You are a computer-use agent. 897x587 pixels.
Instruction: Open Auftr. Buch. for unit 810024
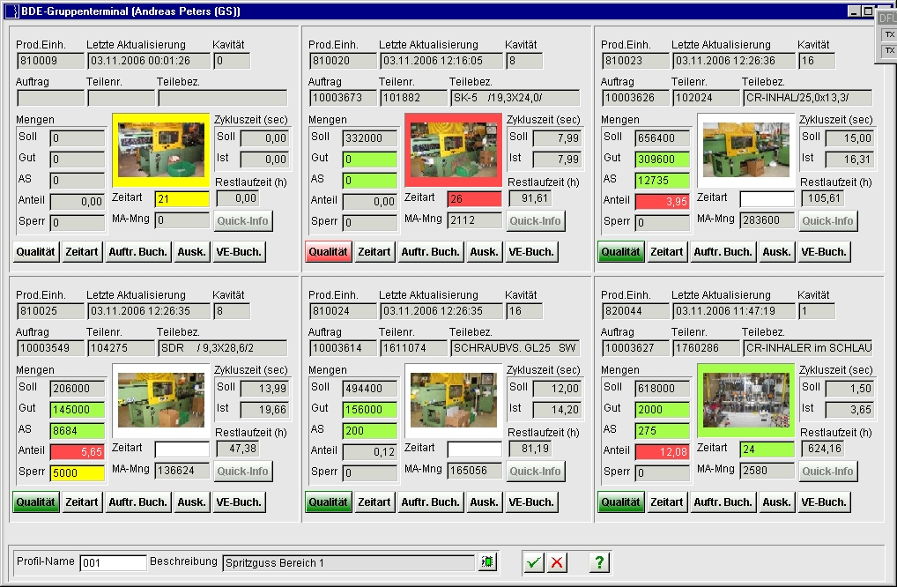(430, 502)
